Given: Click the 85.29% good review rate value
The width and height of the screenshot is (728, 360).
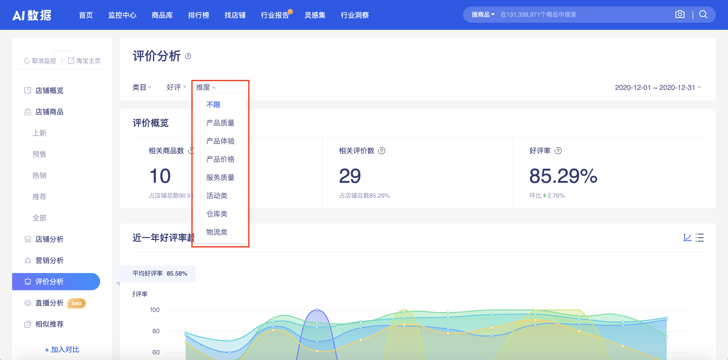Looking at the screenshot, I should [563, 176].
